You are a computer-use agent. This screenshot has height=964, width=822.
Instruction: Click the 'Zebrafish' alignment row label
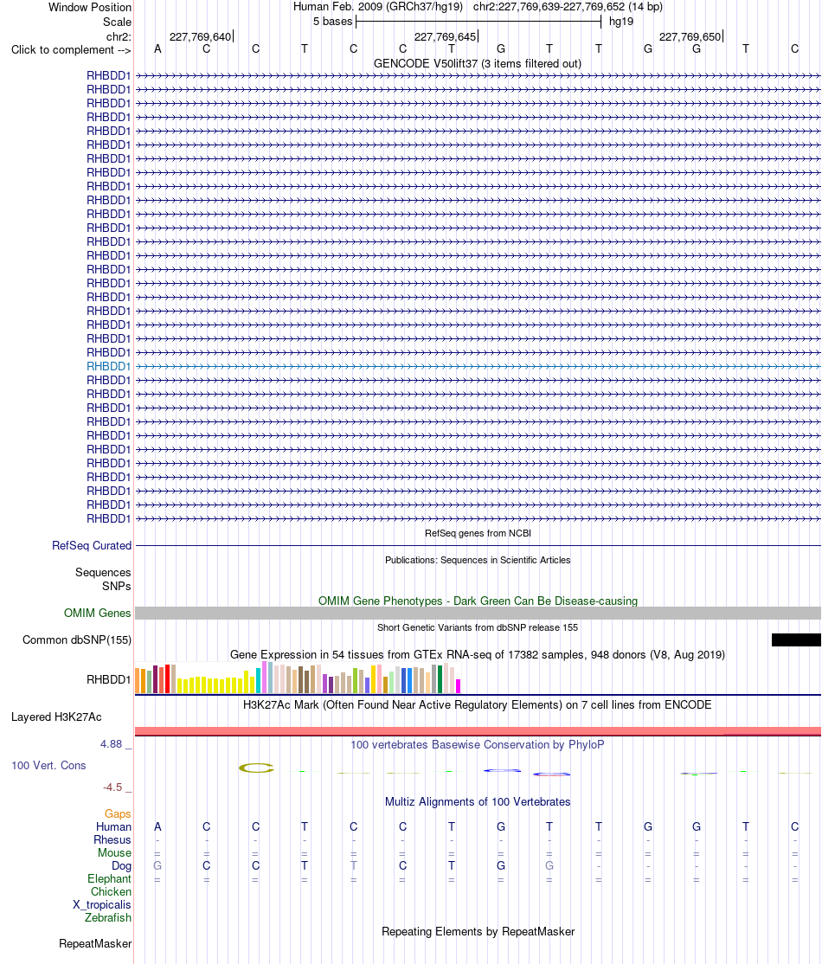(108, 917)
